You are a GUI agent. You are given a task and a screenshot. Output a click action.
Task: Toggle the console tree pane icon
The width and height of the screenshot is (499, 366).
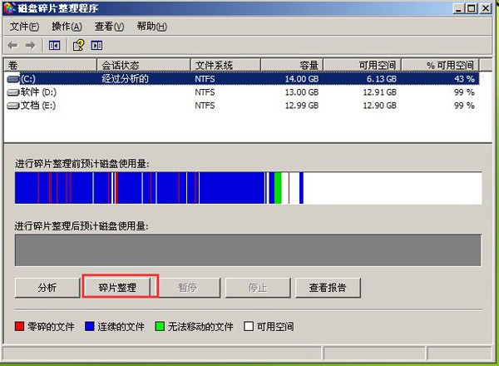(54, 46)
